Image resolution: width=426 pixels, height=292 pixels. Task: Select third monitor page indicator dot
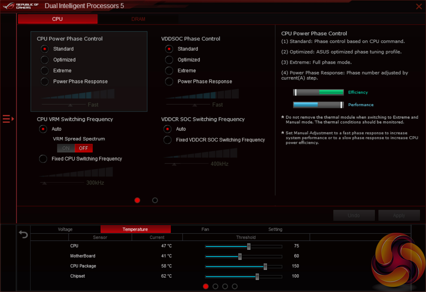pos(225,286)
